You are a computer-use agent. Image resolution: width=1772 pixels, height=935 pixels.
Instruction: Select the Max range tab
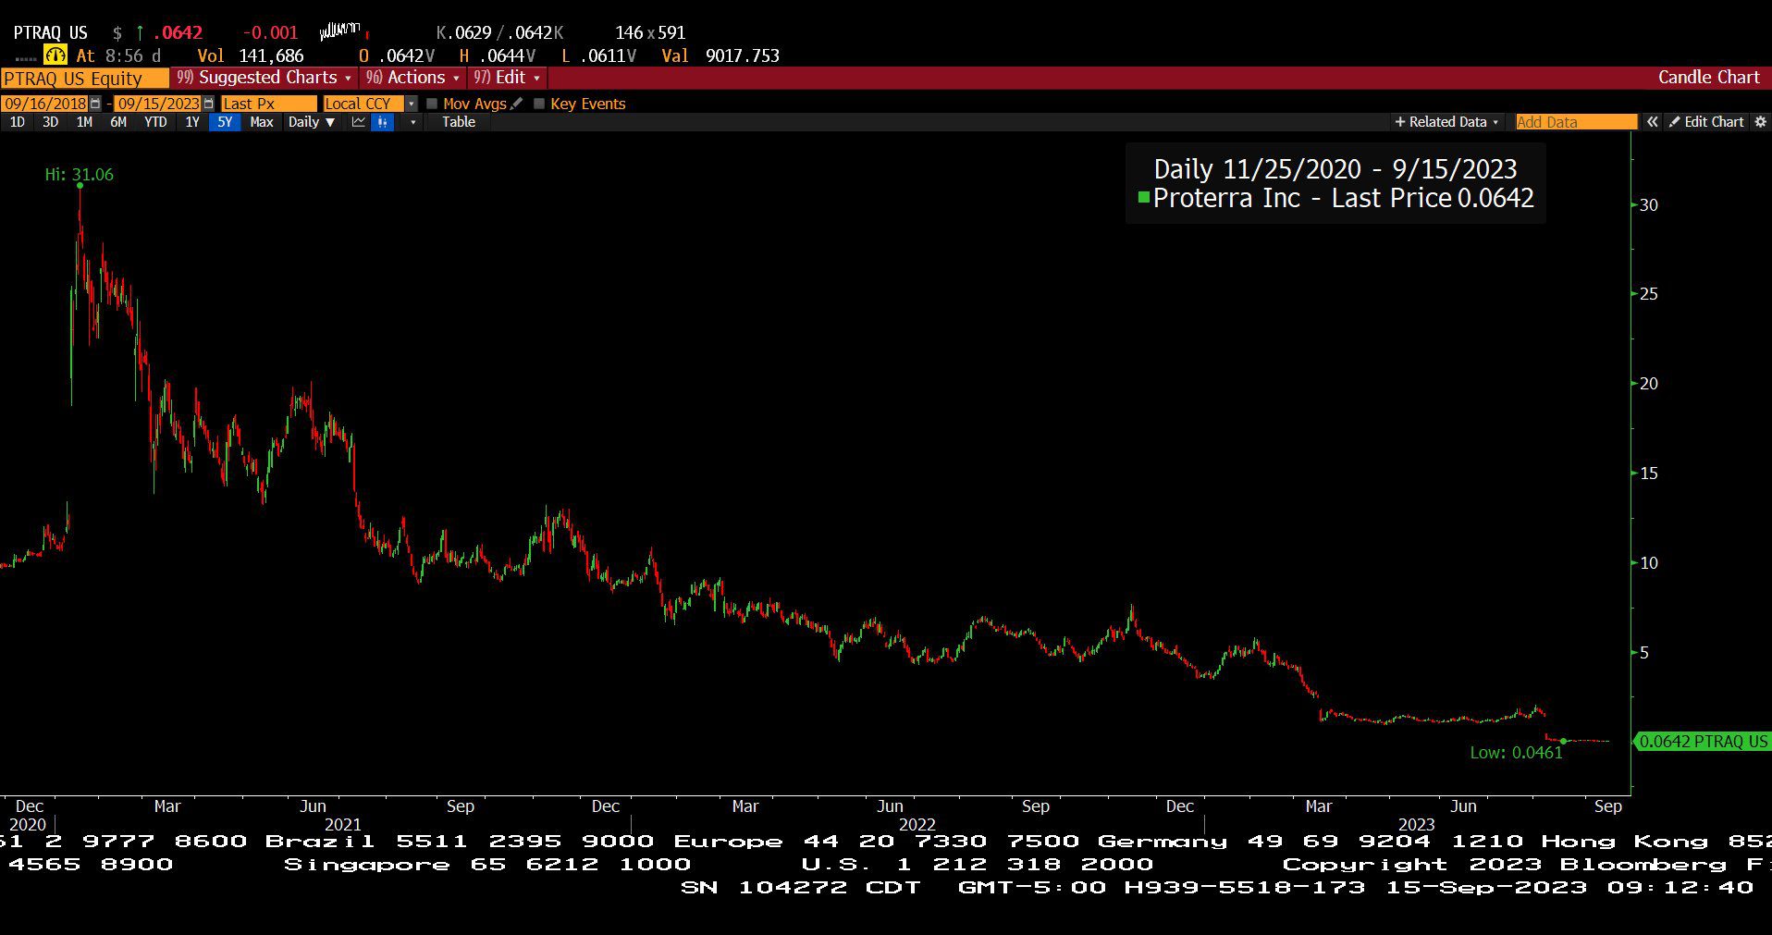[262, 122]
